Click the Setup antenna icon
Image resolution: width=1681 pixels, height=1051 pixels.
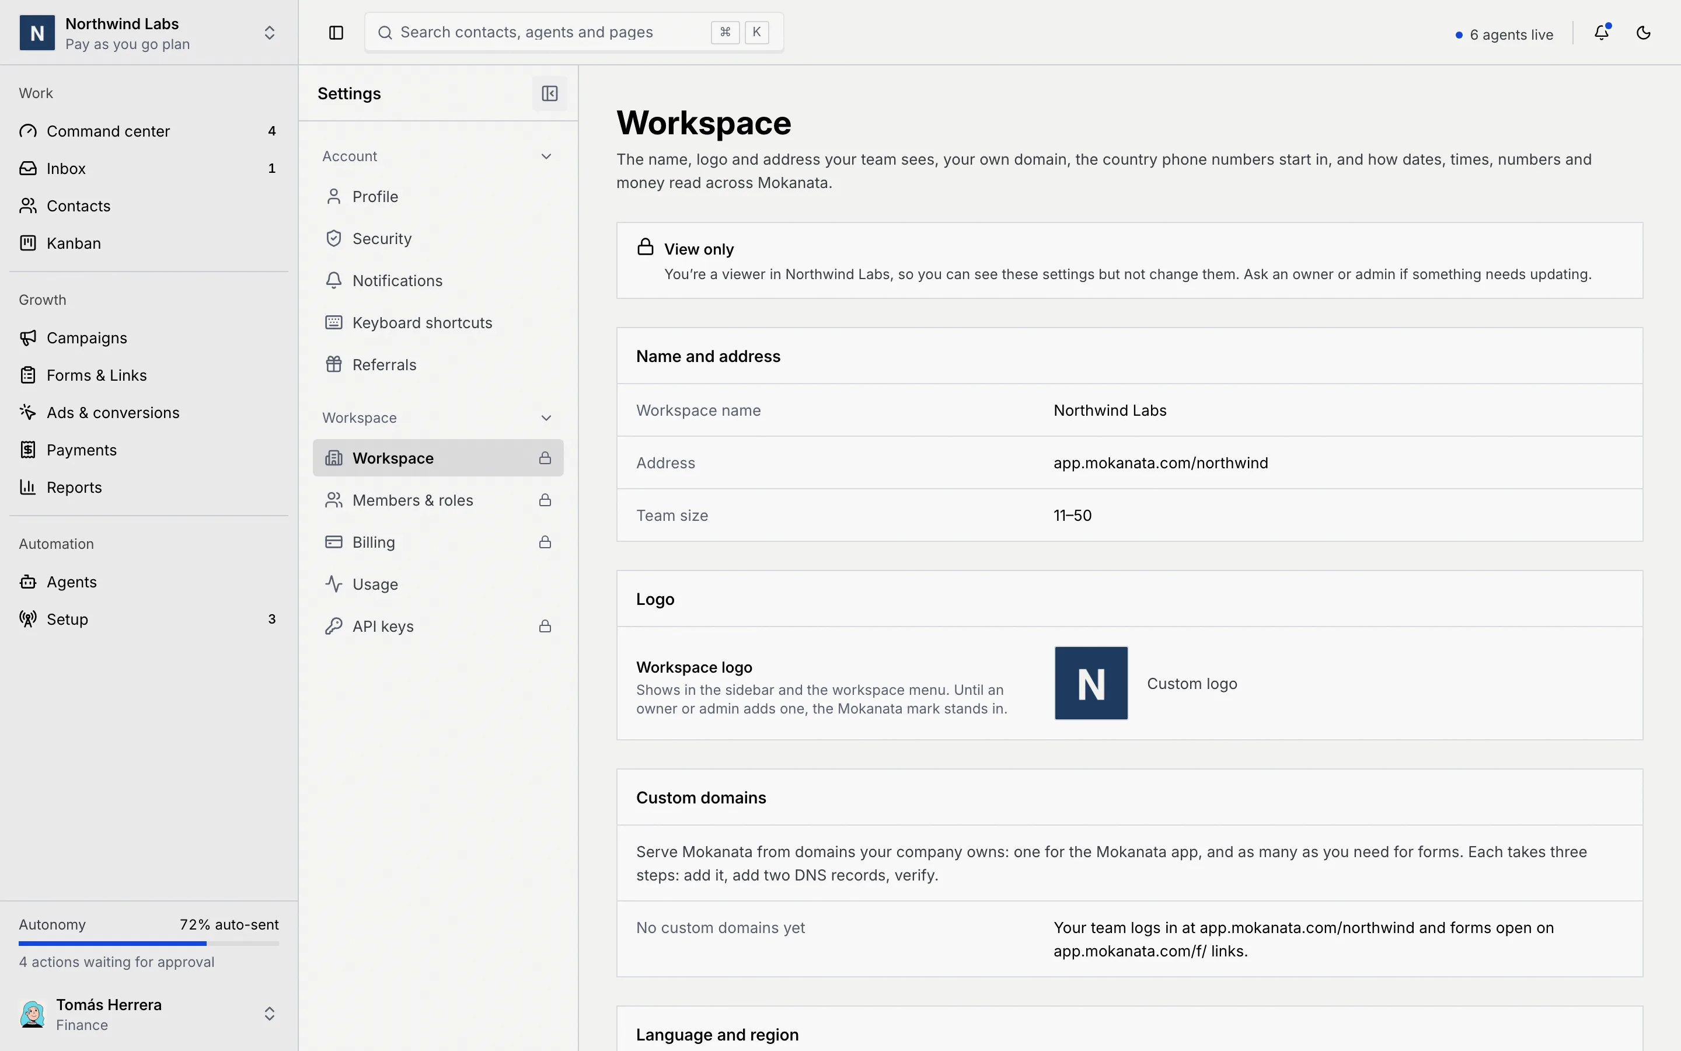click(x=28, y=620)
